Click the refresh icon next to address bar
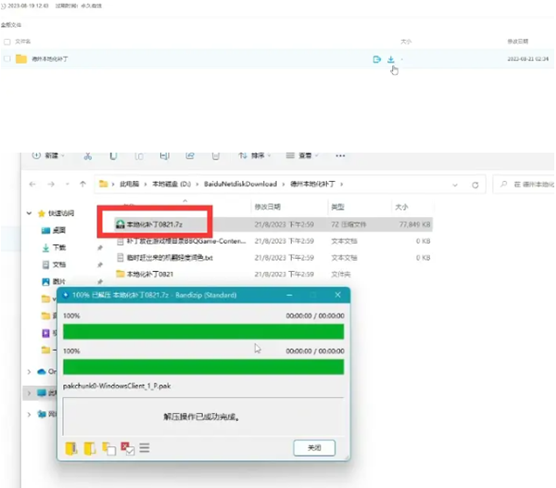This screenshot has width=556, height=488. coord(475,185)
